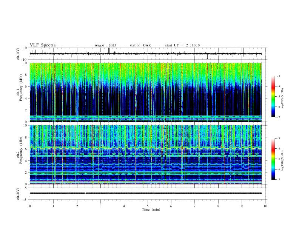Select the "start UT = 2 :10: 0" text
Image resolution: width=299 pixels, height=231 pixels.
[x=182, y=45]
